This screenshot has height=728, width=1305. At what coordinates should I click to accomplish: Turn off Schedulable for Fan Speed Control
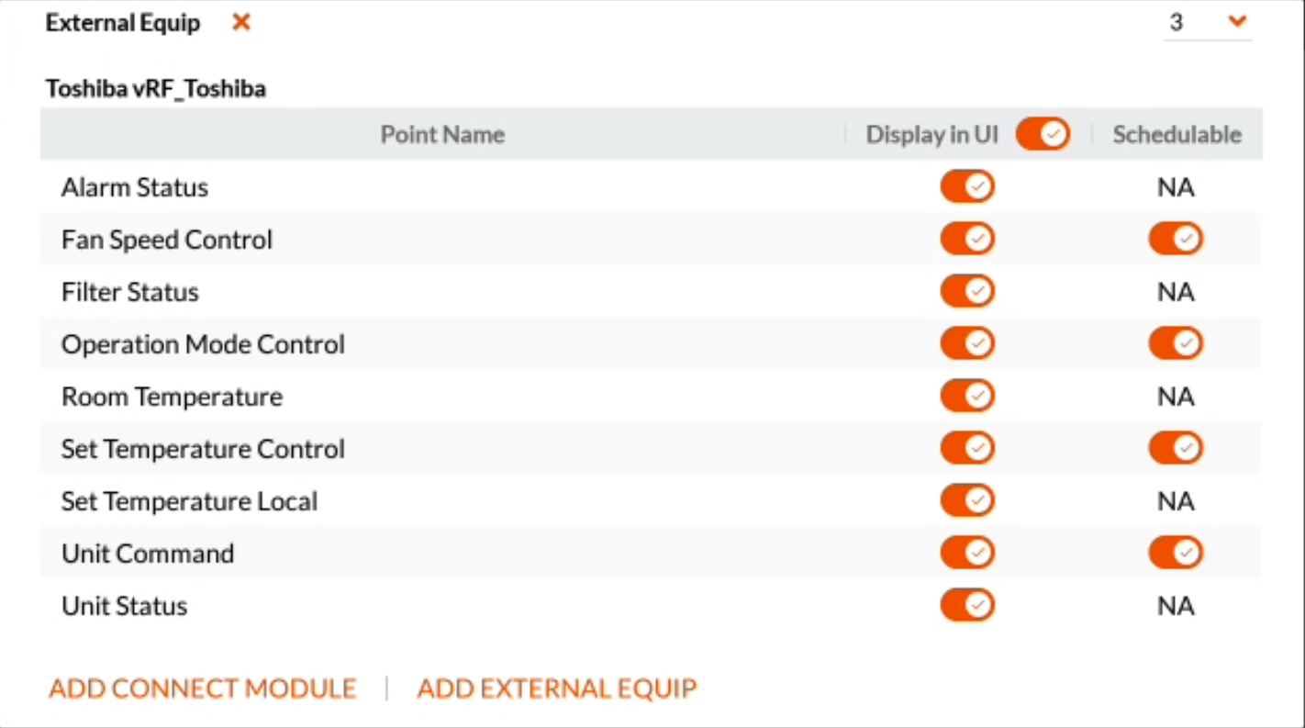(1176, 240)
